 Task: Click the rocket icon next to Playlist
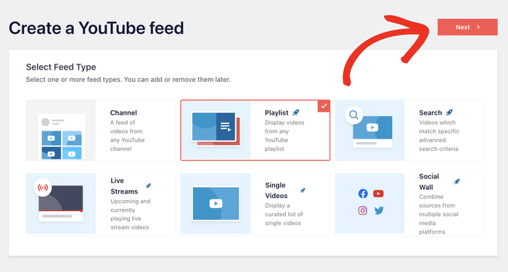tap(296, 112)
